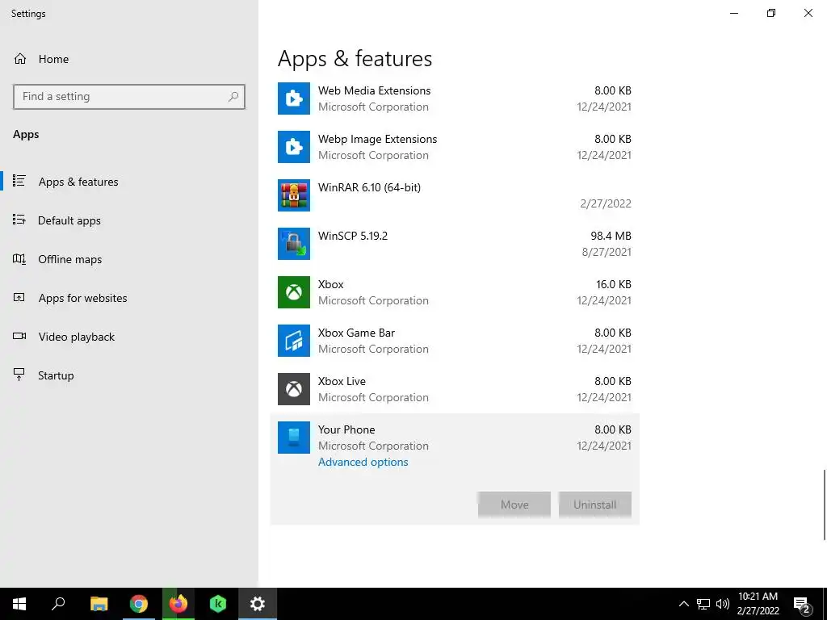Open the notification center

coord(802,605)
